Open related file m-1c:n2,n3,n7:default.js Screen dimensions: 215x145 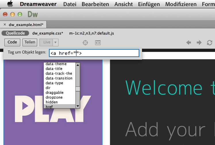click(91, 33)
